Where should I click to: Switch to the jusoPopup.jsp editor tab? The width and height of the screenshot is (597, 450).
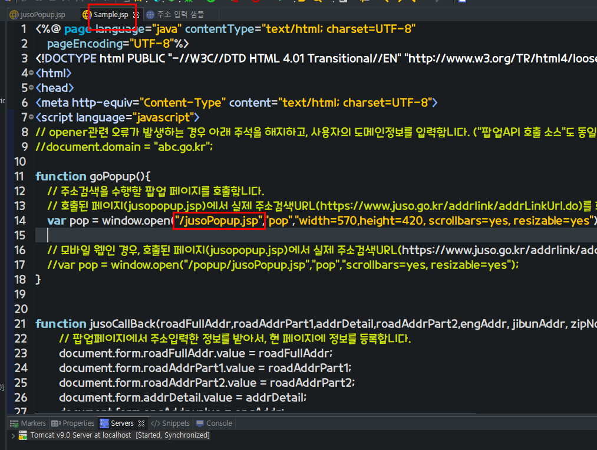click(37, 15)
